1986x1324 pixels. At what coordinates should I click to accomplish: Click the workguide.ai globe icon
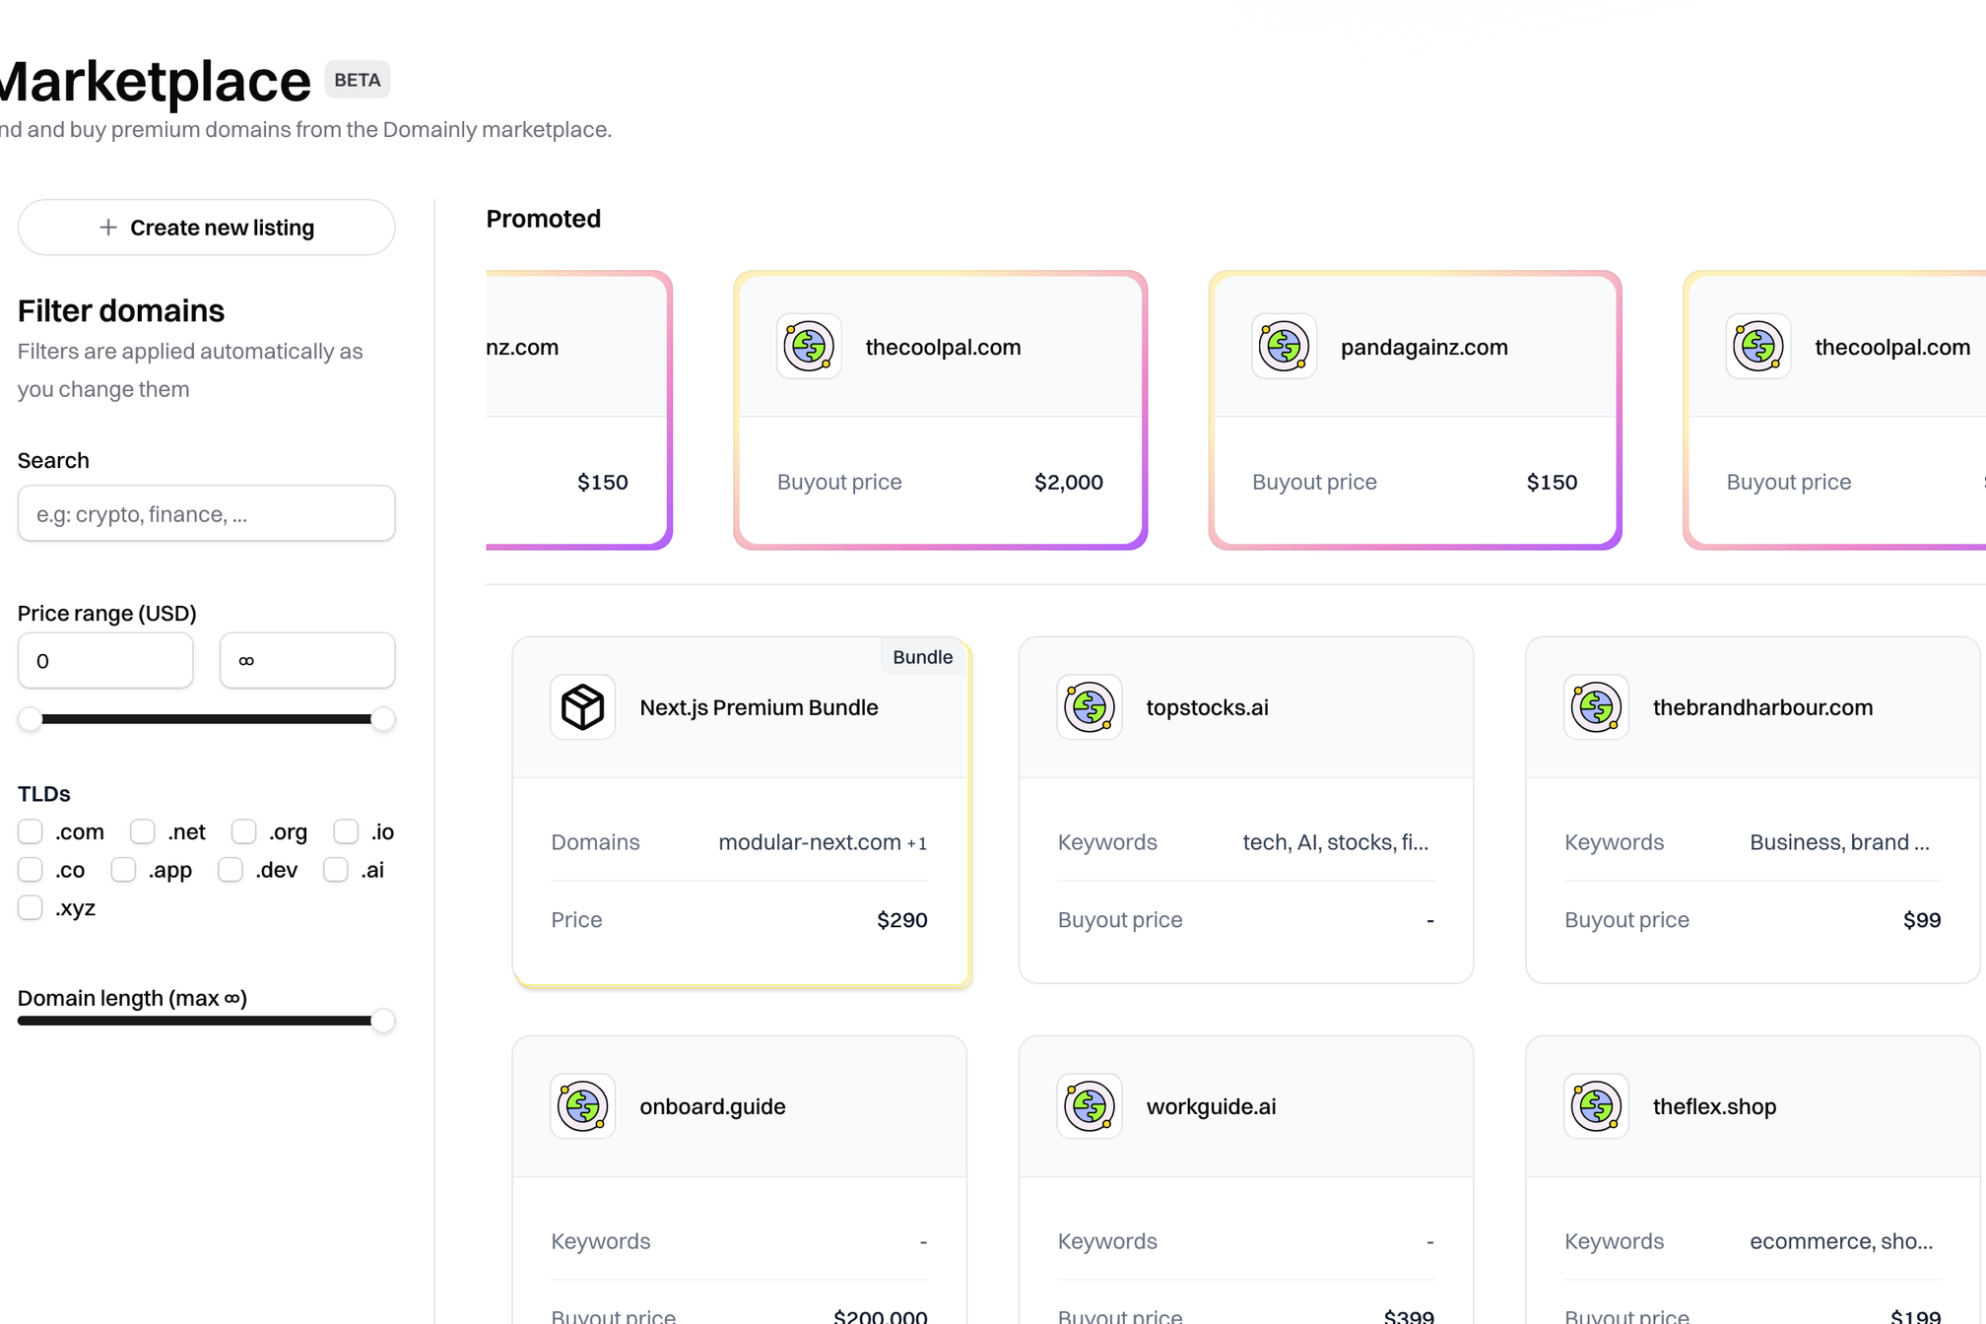point(1089,1106)
